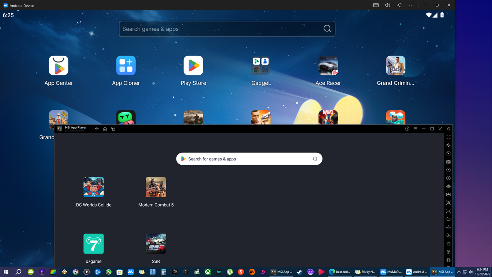Open multi-instance manager layers icon
The height and width of the screenshot is (277, 492).
[449, 260]
